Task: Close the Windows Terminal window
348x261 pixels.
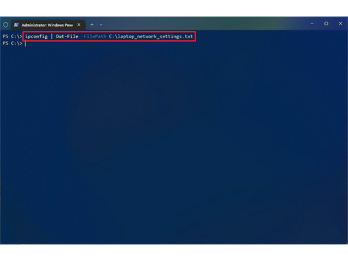Action: coord(341,23)
